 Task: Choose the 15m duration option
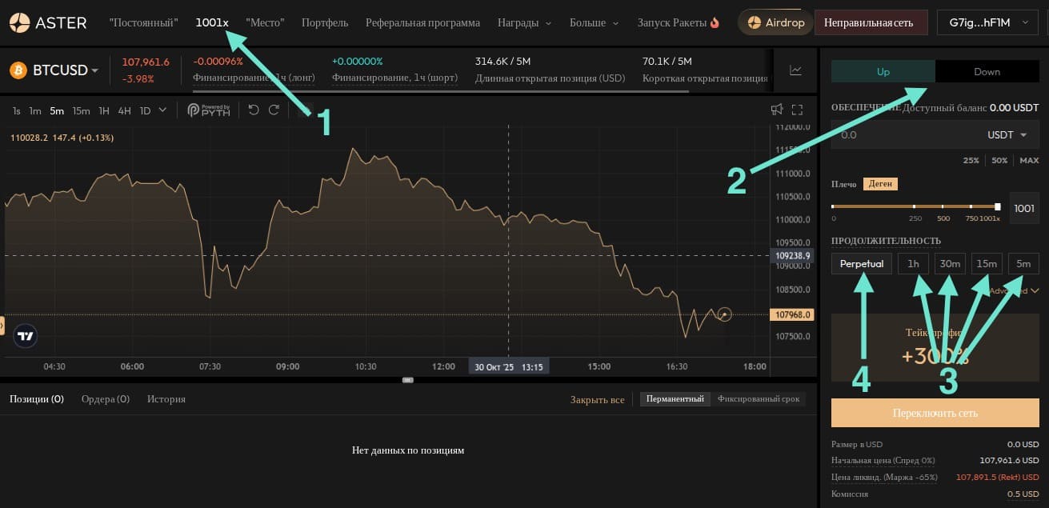click(987, 264)
